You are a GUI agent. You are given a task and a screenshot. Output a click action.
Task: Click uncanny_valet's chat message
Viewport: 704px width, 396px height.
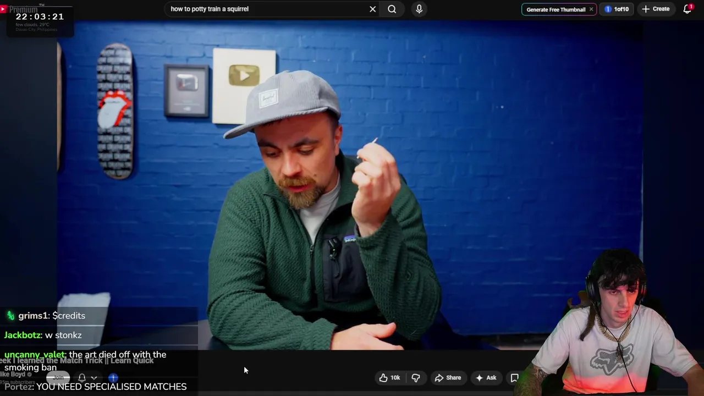[x=85, y=361]
